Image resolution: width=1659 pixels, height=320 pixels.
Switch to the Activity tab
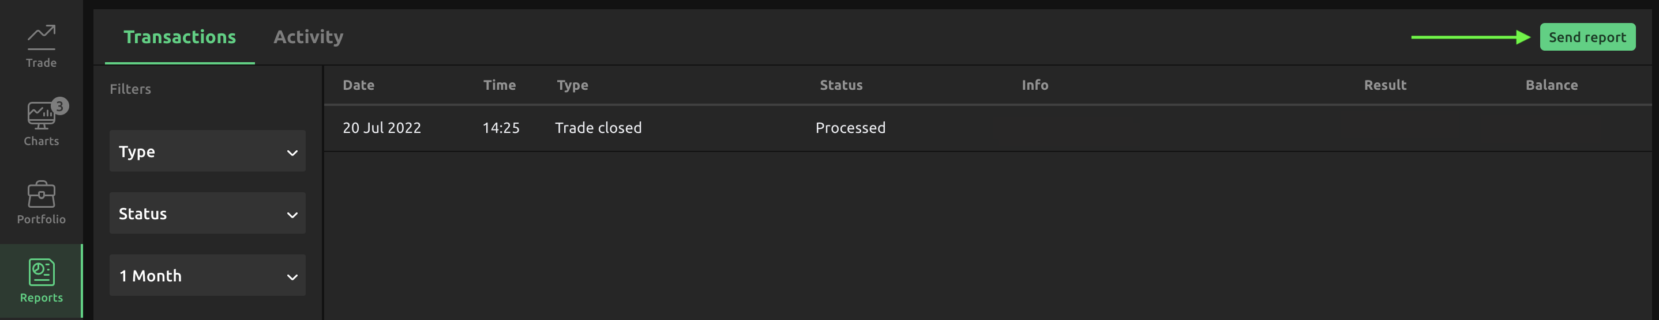point(308,37)
